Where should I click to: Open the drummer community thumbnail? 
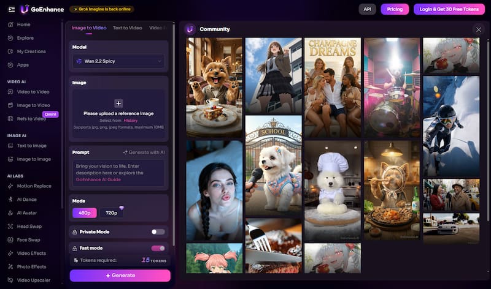pos(392,88)
